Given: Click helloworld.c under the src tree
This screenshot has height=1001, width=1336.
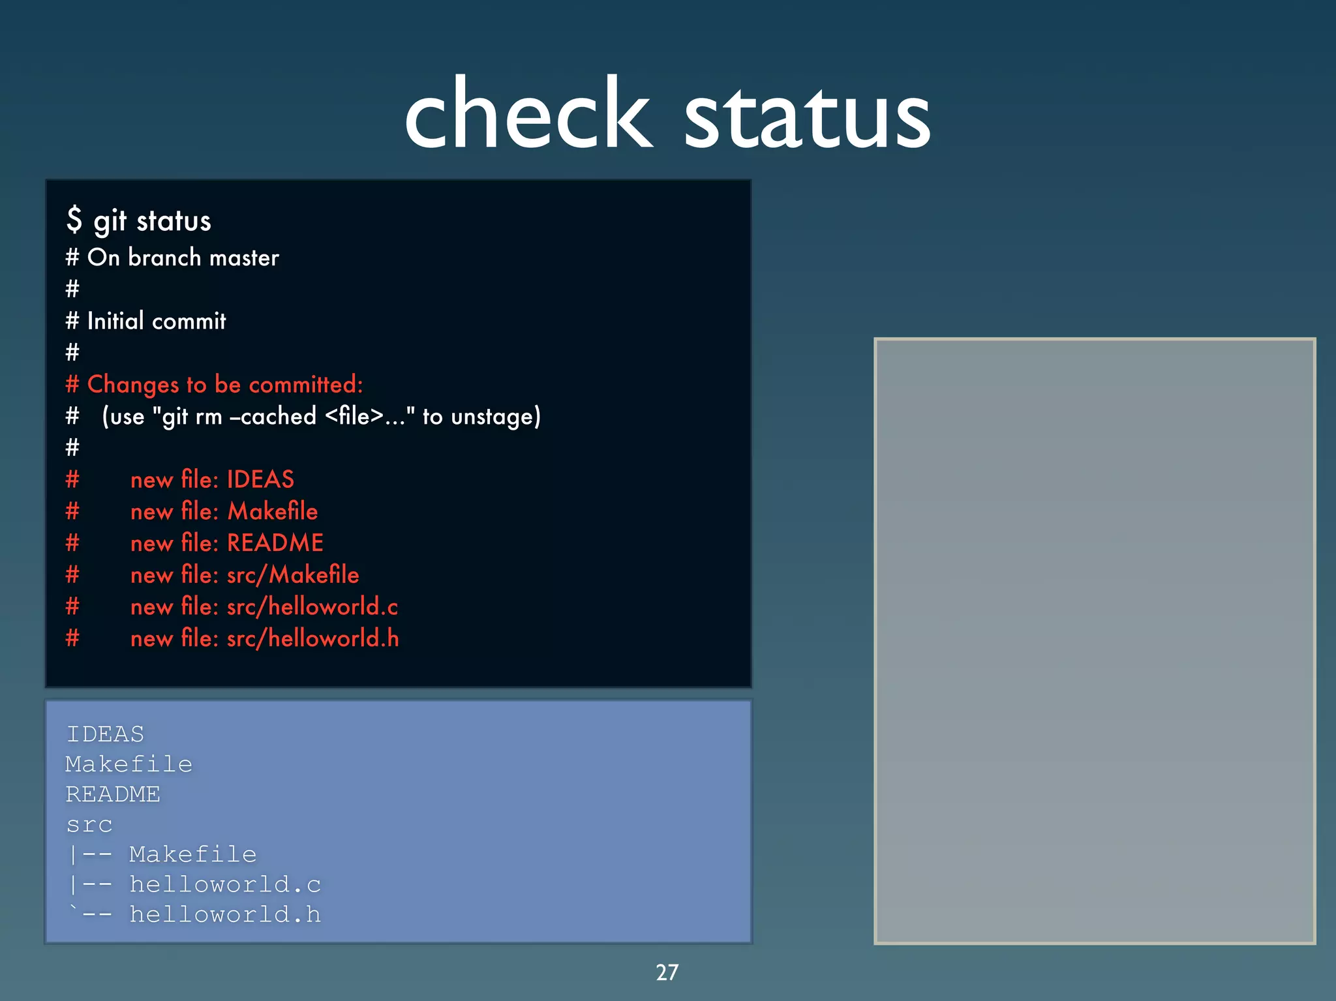Looking at the screenshot, I should pos(225,885).
